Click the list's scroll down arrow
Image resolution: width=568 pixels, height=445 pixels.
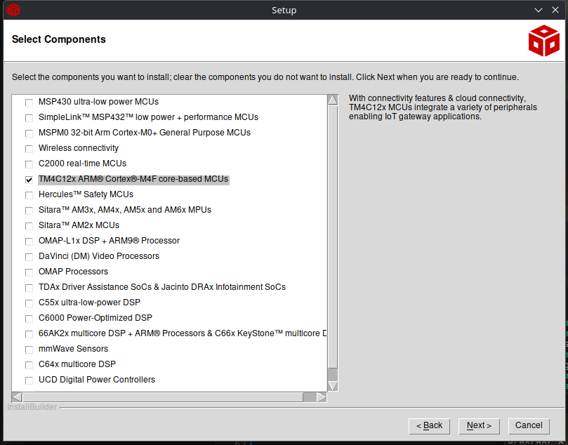(333, 385)
